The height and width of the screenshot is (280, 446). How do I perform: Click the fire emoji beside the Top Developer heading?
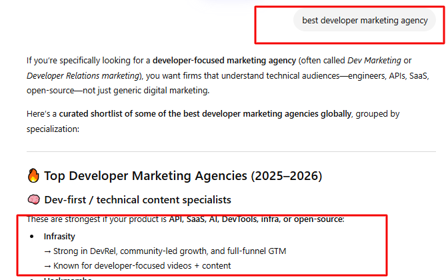pyautogui.click(x=33, y=175)
